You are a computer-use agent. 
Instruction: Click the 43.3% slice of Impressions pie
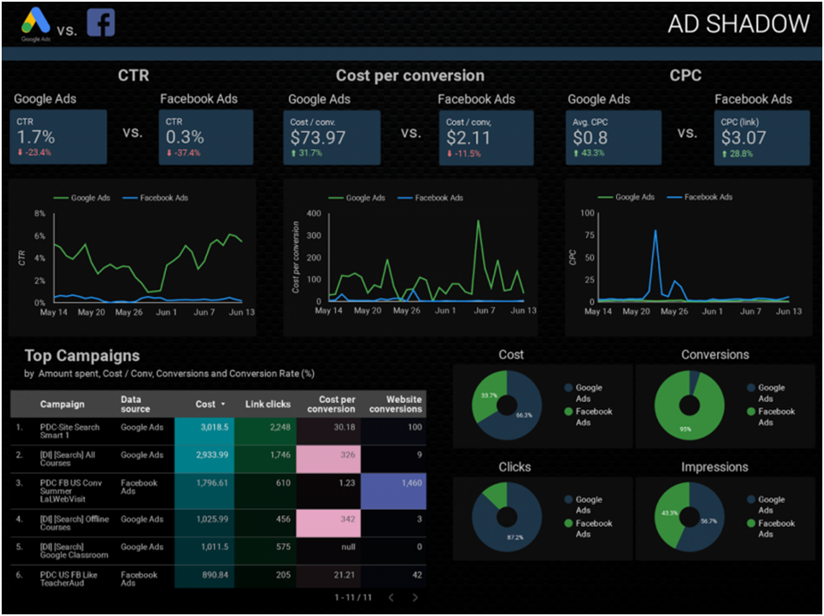click(x=668, y=513)
